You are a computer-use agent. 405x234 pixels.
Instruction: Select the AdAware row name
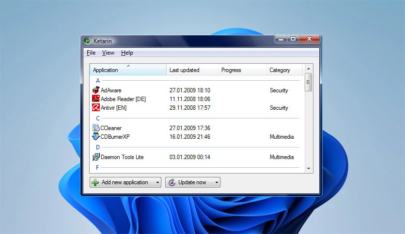(111, 90)
